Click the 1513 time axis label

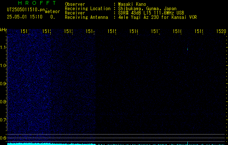(x=68, y=31)
